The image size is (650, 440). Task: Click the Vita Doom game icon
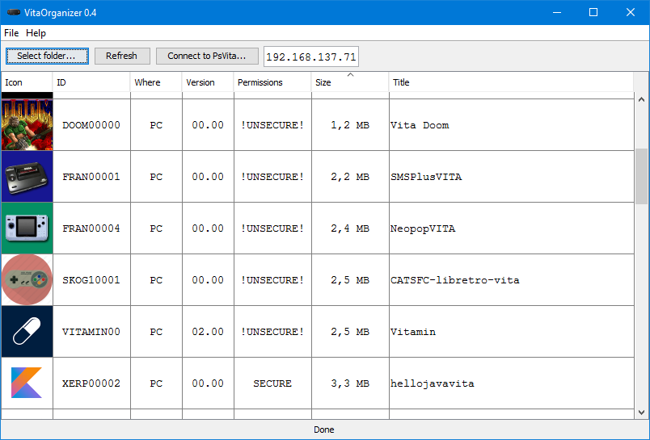click(27, 125)
